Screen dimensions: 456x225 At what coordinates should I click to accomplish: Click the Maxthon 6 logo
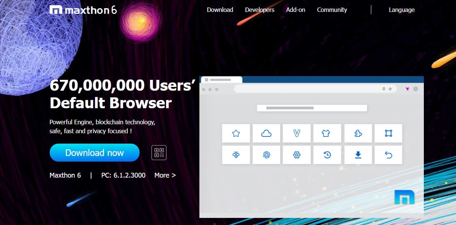click(x=83, y=10)
